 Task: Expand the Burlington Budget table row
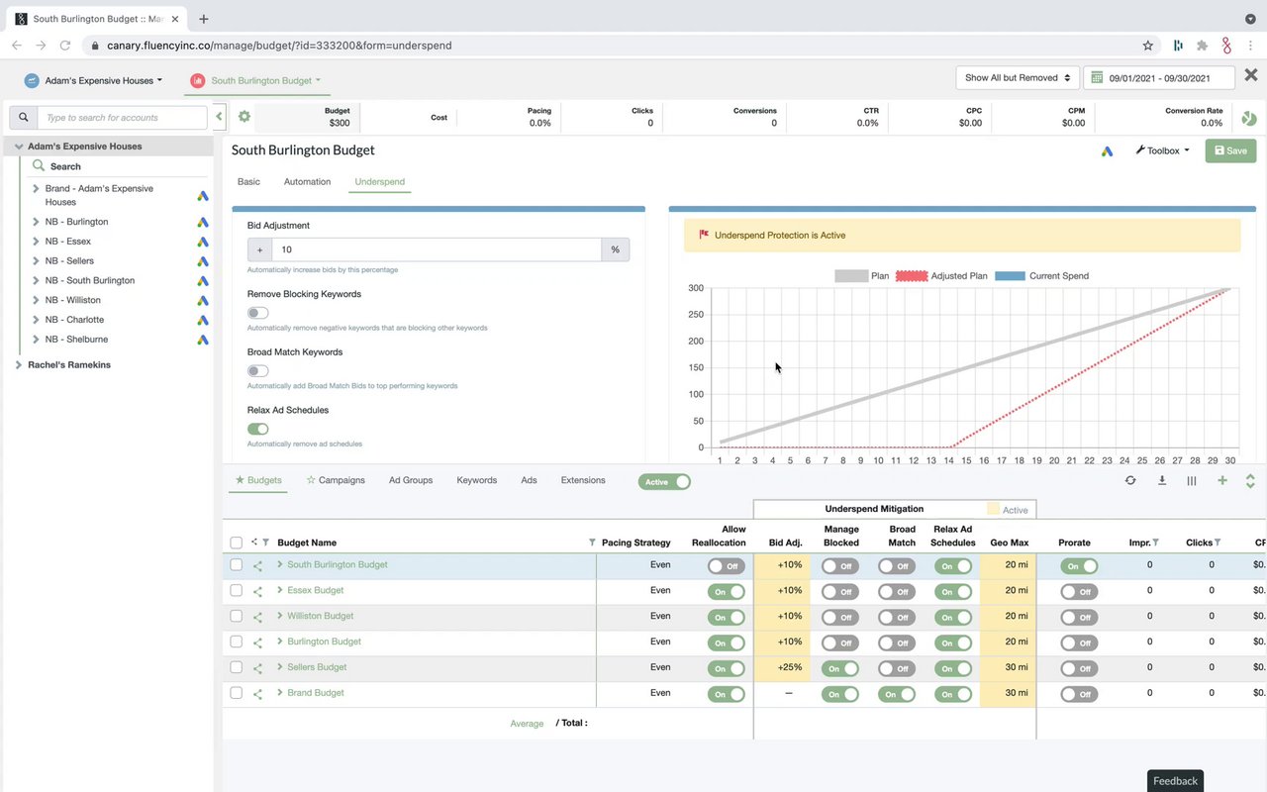click(280, 642)
